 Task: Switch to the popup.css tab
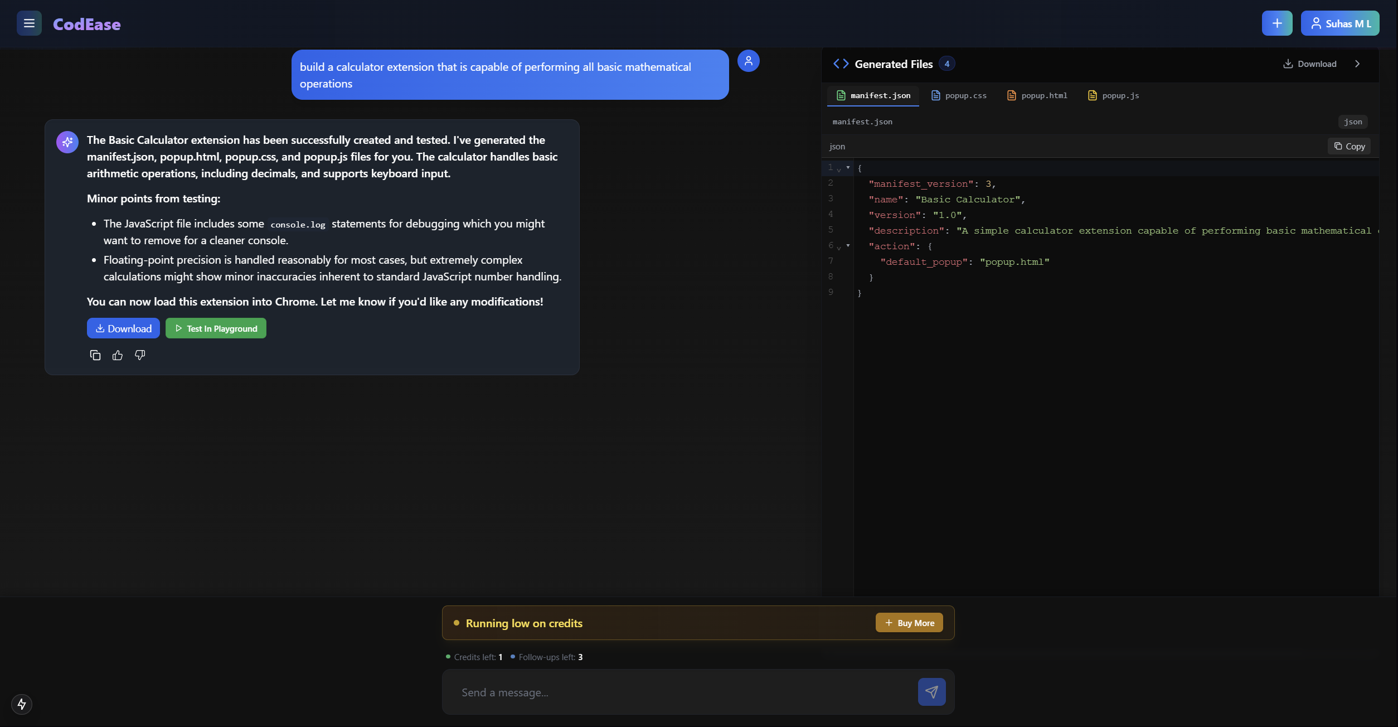[959, 95]
